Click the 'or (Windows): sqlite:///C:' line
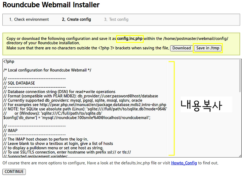Image resolution: width=242 pixels, height=177 pixels. coord(53,113)
